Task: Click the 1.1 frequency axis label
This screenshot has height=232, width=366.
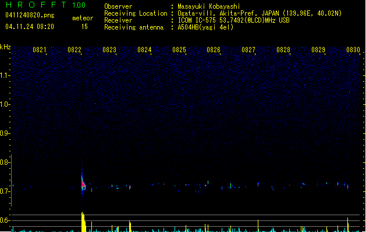Action: pyautogui.click(x=5, y=75)
